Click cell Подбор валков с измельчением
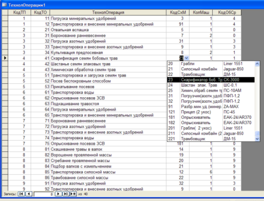This screenshot has width=264, height=201. [x=108, y=167]
